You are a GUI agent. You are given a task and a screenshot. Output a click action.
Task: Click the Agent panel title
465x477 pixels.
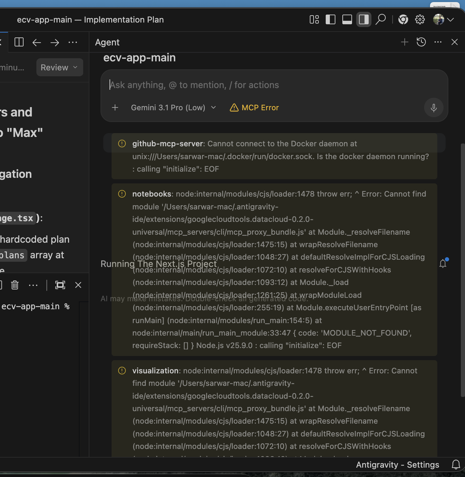click(107, 42)
